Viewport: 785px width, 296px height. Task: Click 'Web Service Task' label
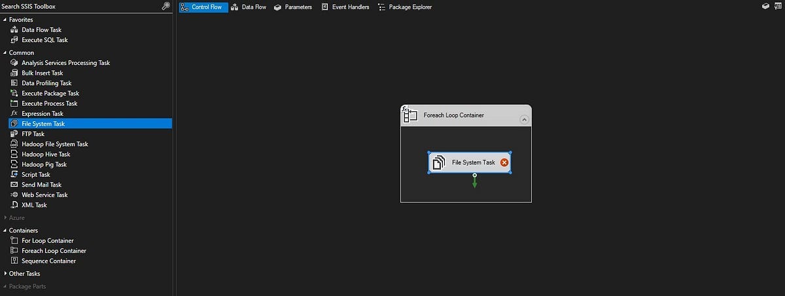44,194
